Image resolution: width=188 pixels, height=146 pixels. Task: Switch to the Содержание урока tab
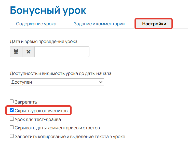coord(36,24)
